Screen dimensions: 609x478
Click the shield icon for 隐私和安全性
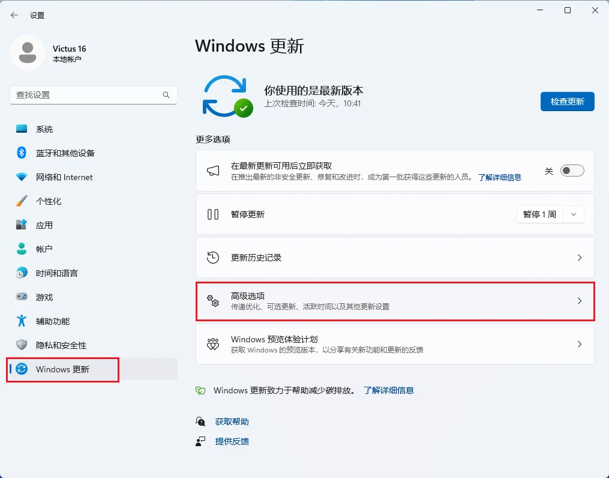(x=22, y=345)
